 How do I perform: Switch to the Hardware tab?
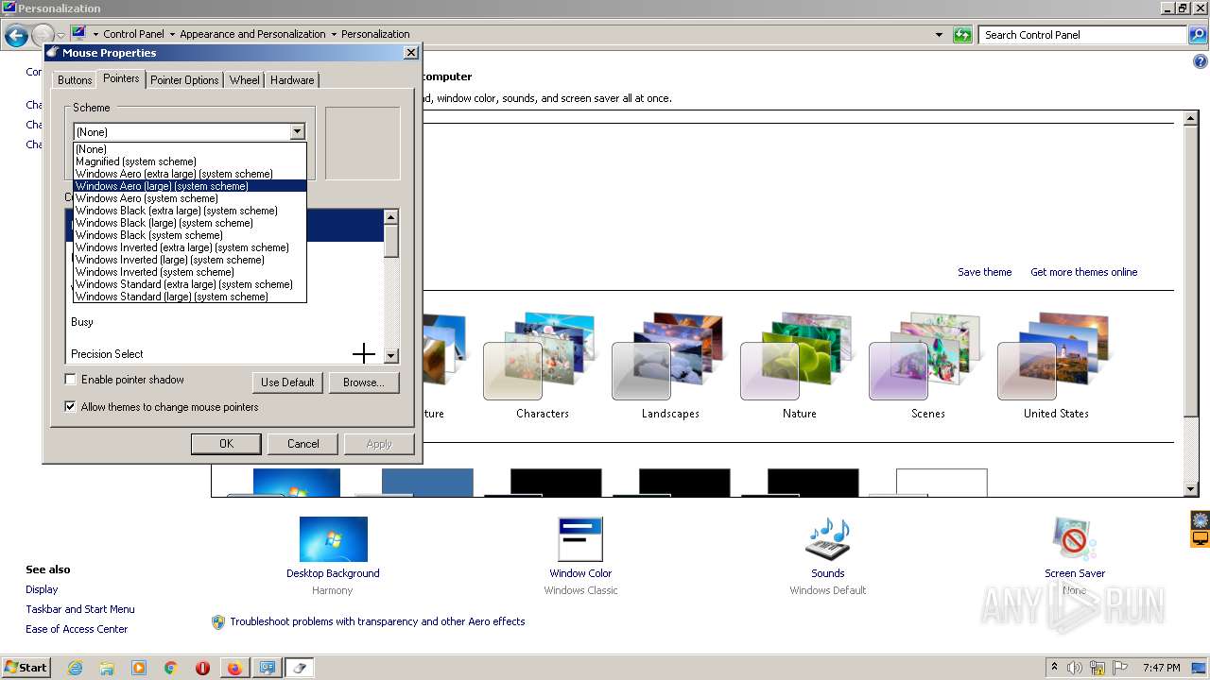point(292,80)
